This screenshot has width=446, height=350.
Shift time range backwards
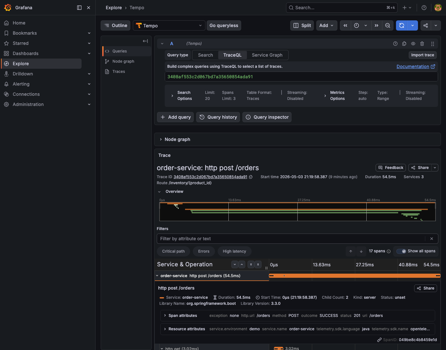[x=345, y=25]
